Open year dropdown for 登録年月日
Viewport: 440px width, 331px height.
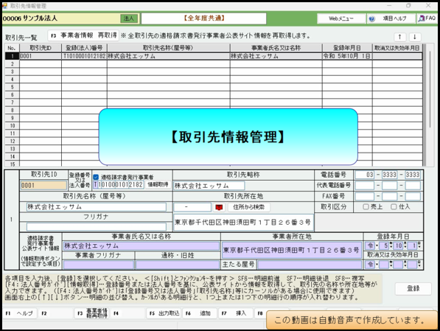pyautogui.click(x=391, y=245)
